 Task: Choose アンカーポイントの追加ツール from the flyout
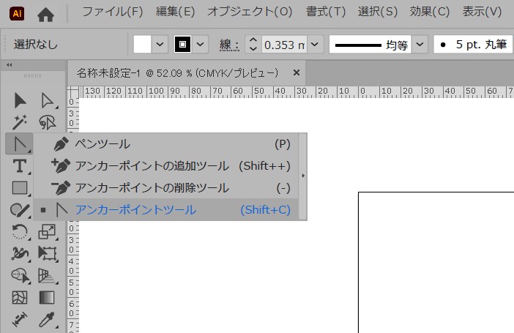(x=166, y=166)
